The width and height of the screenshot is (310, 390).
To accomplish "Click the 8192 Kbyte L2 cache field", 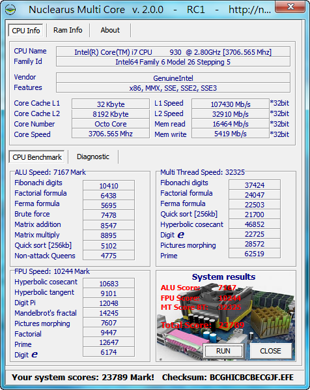I will [111, 114].
